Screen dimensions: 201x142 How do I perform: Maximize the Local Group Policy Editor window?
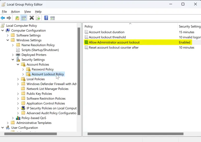tap(183, 4)
